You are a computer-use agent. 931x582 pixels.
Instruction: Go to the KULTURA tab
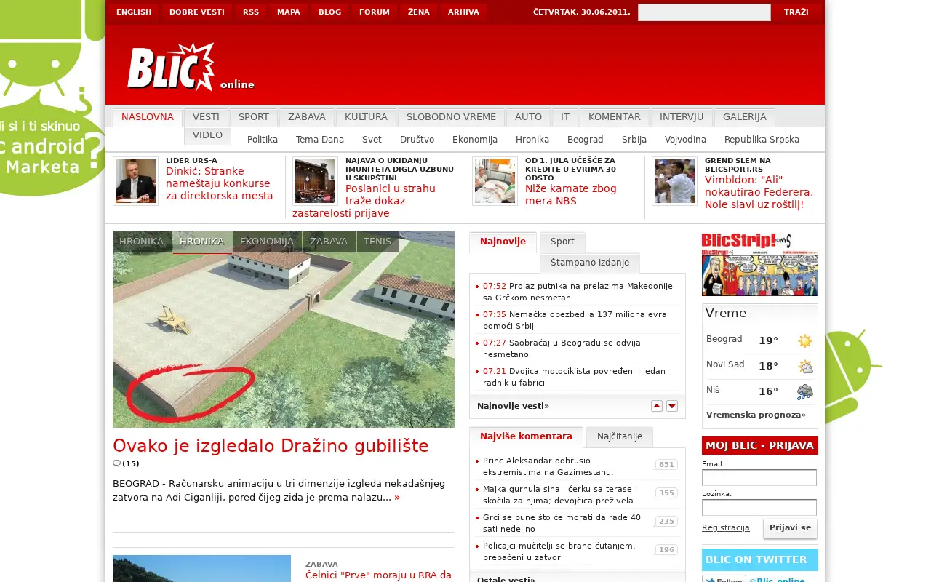(x=366, y=117)
